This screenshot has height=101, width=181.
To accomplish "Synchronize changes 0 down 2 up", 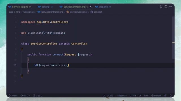I will point(25,95).
